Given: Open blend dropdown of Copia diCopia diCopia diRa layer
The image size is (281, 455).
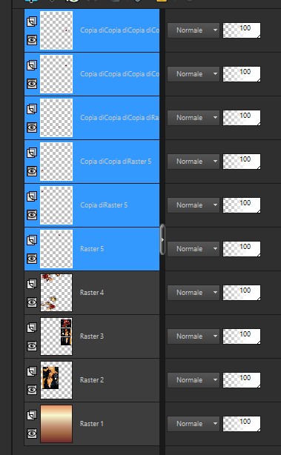Looking at the screenshot, I should (194, 118).
